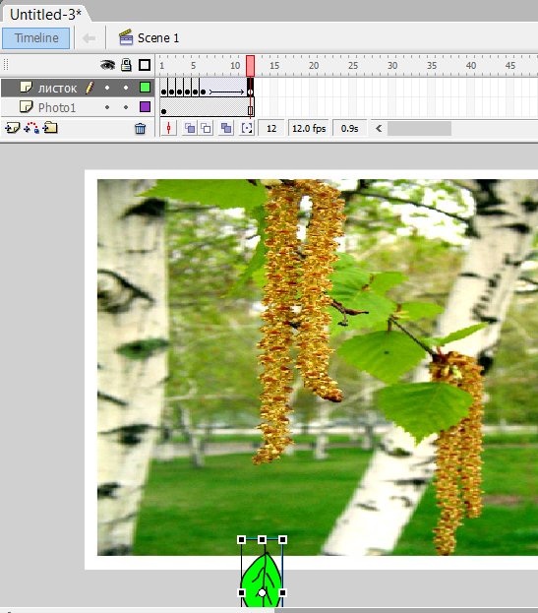Toggle lock dot of листок layer
538x613 pixels.
pos(126,88)
